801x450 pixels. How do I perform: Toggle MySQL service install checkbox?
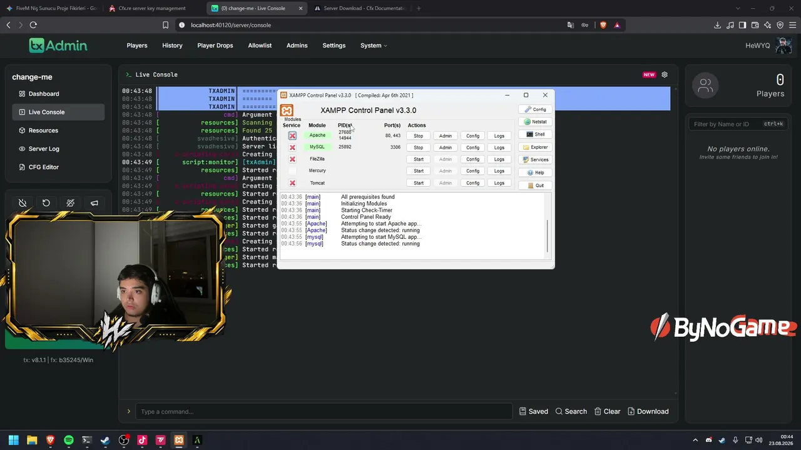point(292,147)
